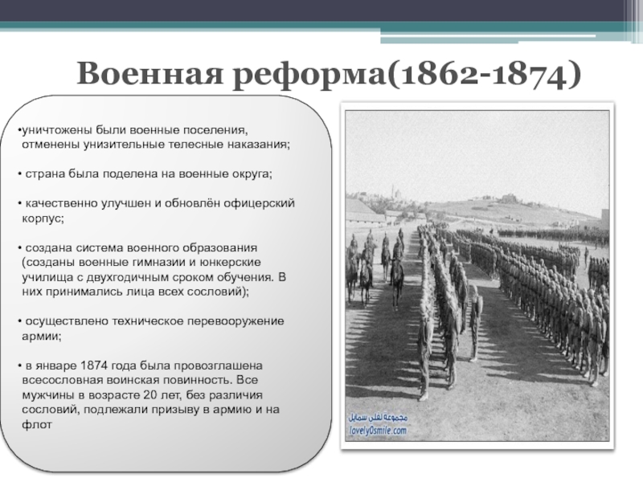Click the line 'всесословная воинская повинность. Все'
643x482 pixels.
click(x=140, y=380)
